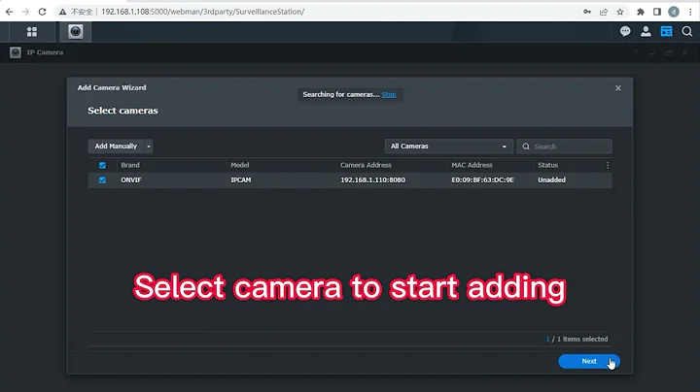The width and height of the screenshot is (700, 392).
Task: Click camera address 192.168.1.110:8080
Action: [x=372, y=180]
